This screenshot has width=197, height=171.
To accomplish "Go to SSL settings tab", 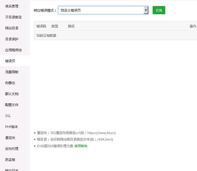I will click(8, 116).
